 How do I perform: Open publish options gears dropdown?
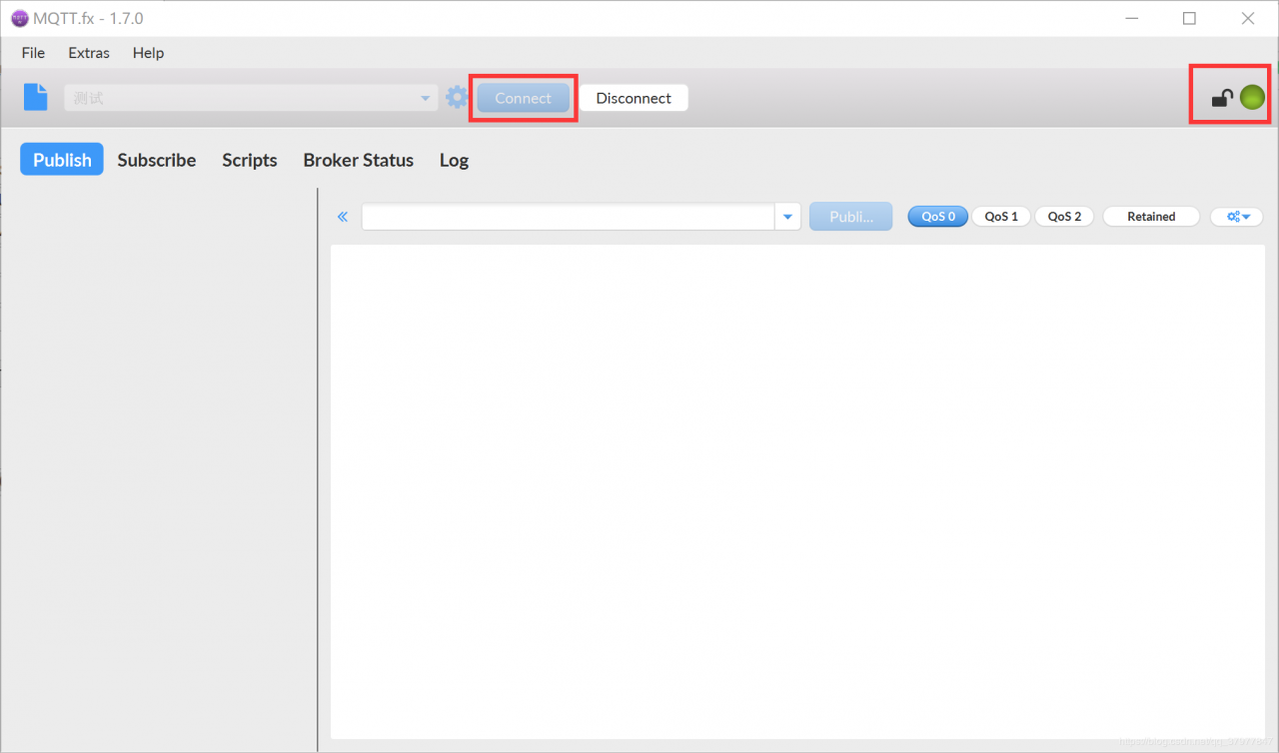(x=1237, y=217)
